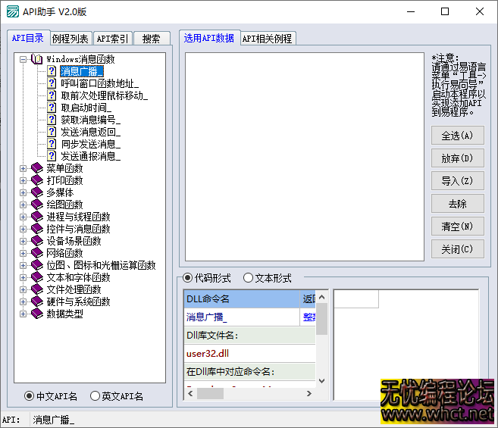This screenshot has width=498, height=428.
Task: Click the question mark icon beside 取启动时间_
Action: point(52,108)
